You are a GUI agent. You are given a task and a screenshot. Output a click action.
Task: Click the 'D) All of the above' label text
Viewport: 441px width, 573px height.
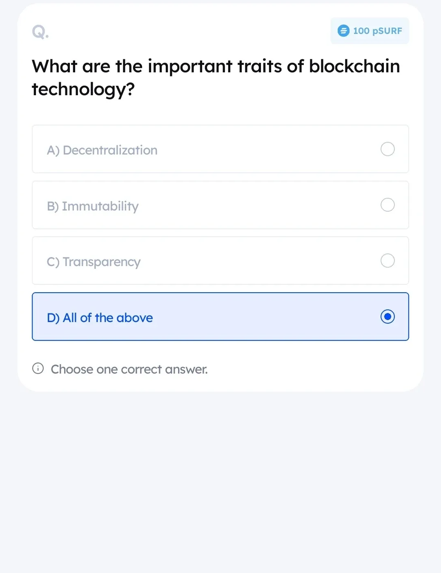100,318
